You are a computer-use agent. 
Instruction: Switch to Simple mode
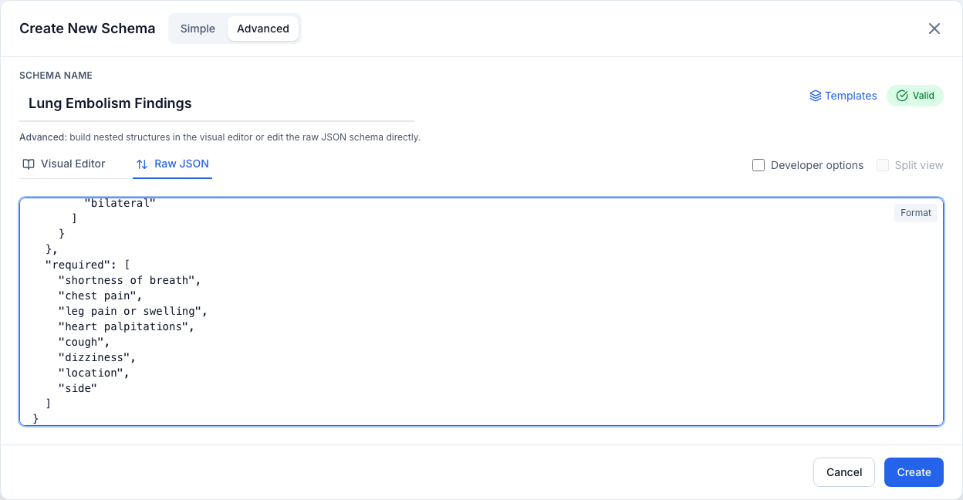point(198,29)
